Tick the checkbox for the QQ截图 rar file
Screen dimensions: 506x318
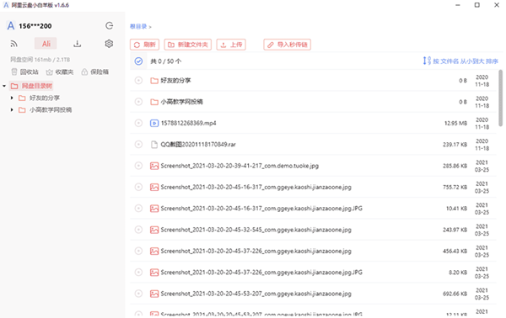click(138, 144)
